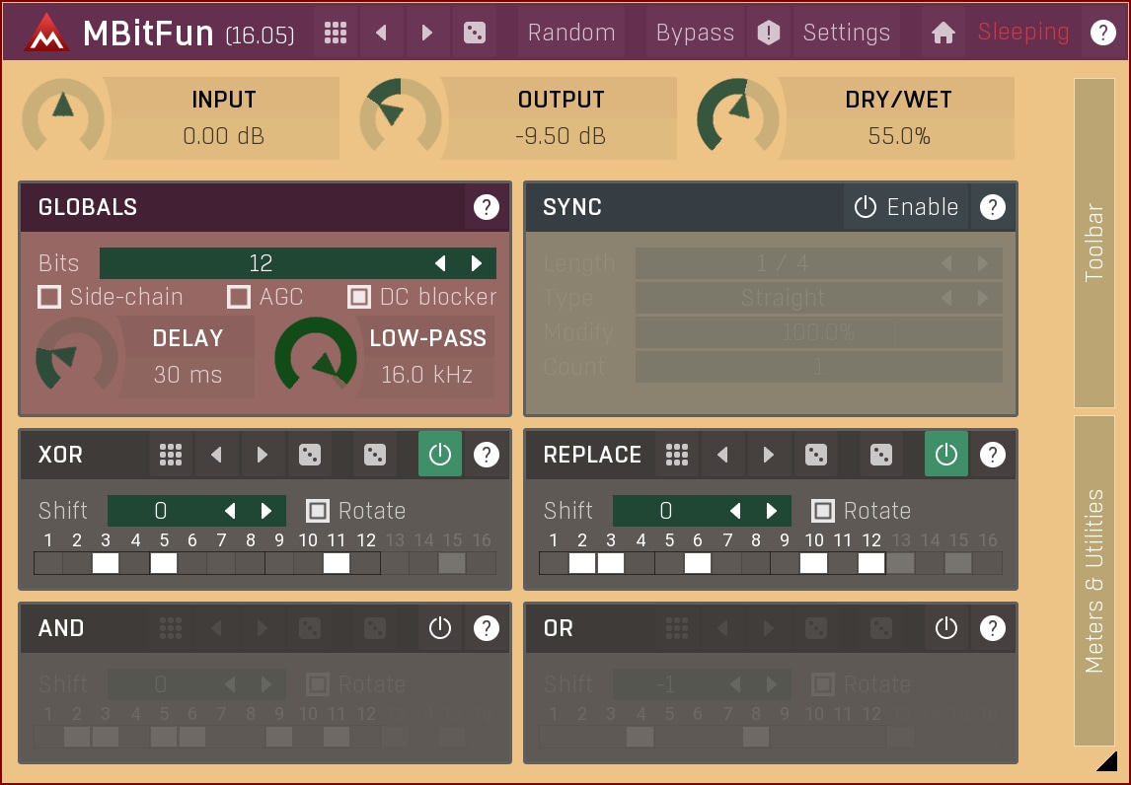Toggle XOR bit 3
The width and height of the screenshot is (1131, 785).
pos(106,563)
